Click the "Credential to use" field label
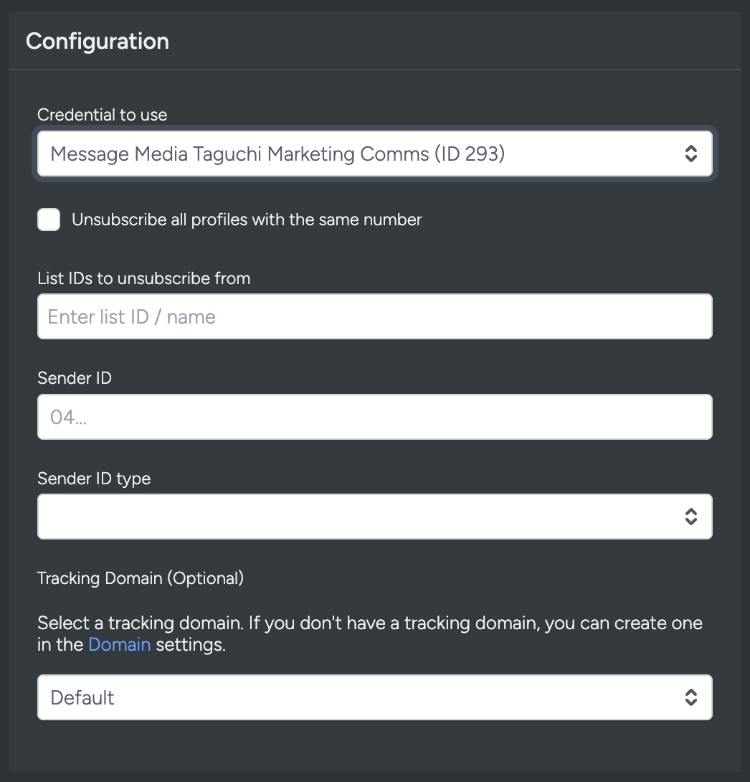The width and height of the screenshot is (750, 782). (102, 115)
